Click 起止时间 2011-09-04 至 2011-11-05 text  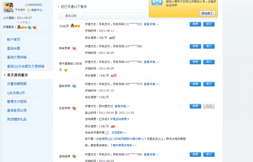pyautogui.click(x=110, y=113)
